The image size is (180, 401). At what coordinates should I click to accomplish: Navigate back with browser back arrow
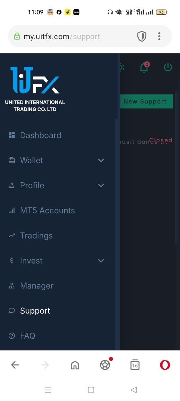coord(15,365)
